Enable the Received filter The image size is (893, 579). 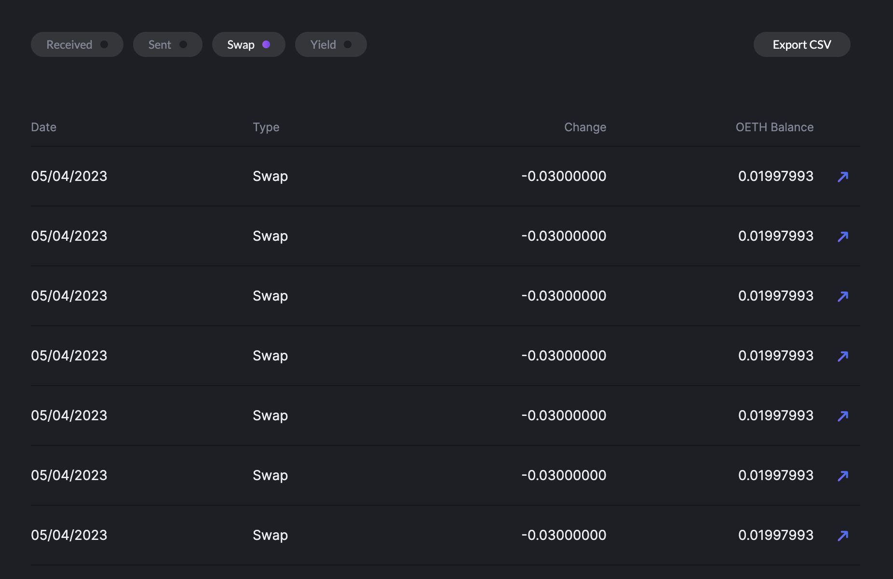pos(77,44)
